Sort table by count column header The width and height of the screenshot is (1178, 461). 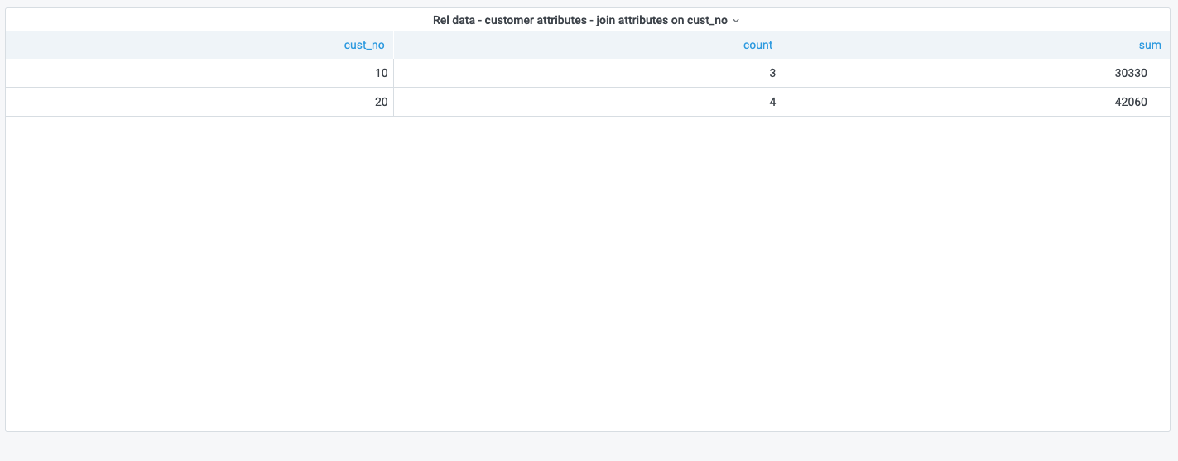click(x=757, y=46)
